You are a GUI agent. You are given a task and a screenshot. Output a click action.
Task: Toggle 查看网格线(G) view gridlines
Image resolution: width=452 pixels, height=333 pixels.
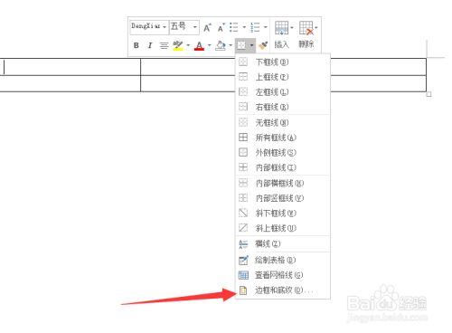coord(283,275)
